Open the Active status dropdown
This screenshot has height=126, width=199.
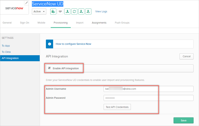[x=39, y=12]
